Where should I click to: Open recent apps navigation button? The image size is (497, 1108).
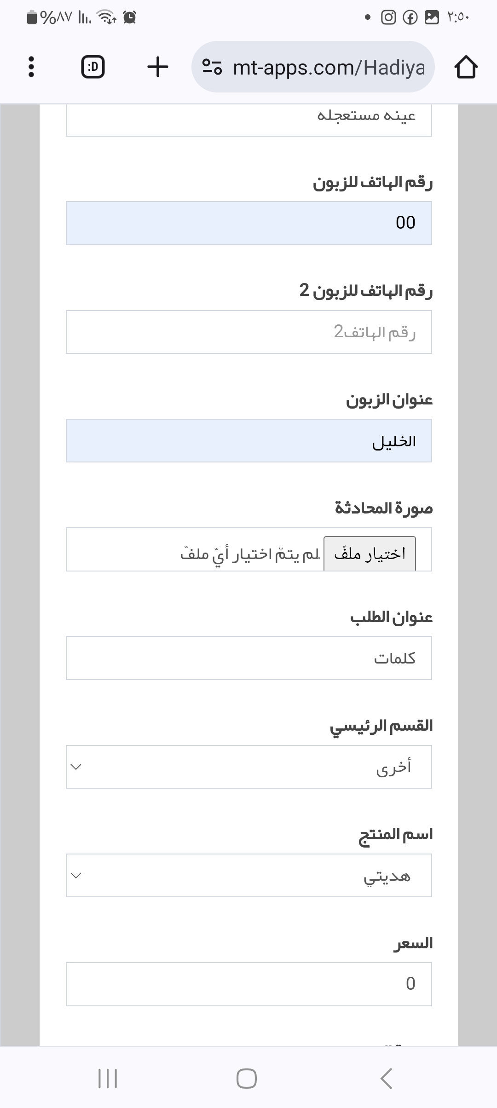point(108,1078)
